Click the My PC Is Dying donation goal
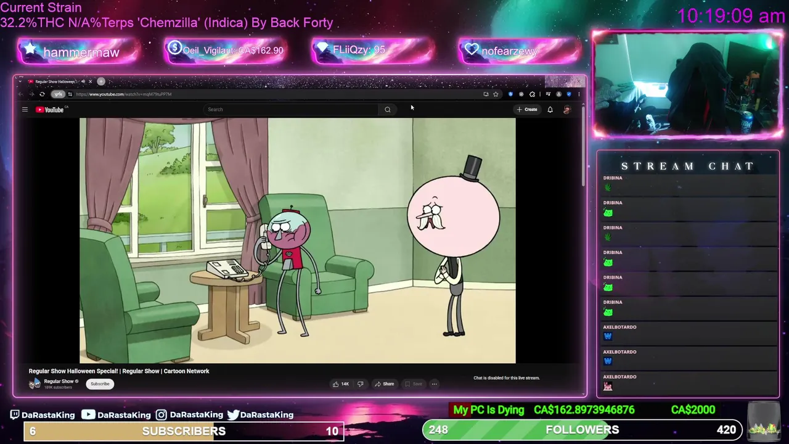Image resolution: width=789 pixels, height=444 pixels. 489,410
